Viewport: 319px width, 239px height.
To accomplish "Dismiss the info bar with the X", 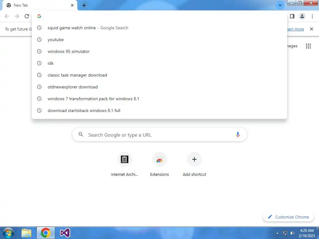I will tap(312, 29).
